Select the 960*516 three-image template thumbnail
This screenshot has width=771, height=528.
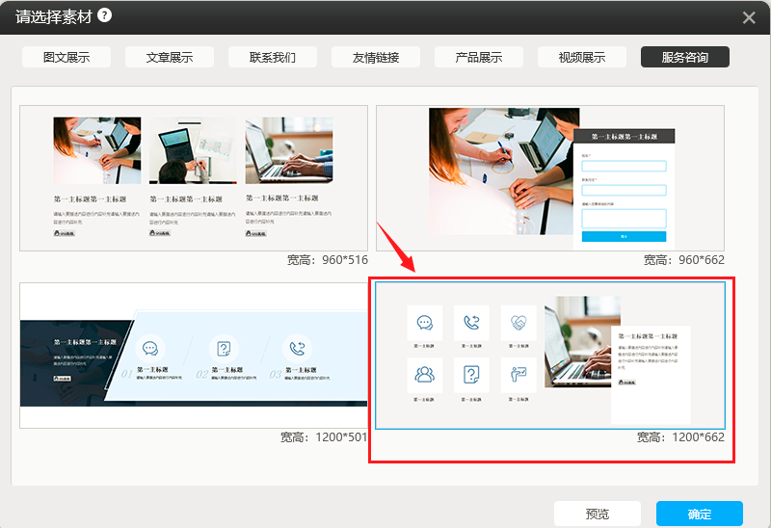(x=194, y=178)
